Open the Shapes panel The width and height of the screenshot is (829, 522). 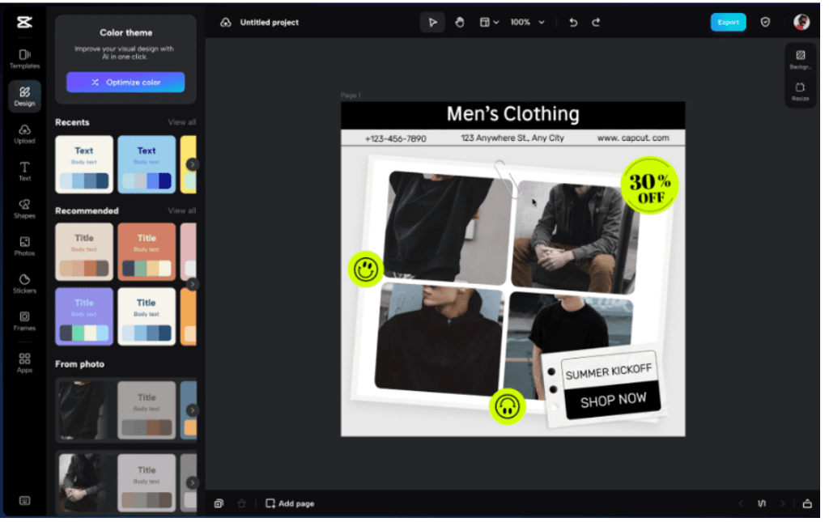tap(24, 210)
